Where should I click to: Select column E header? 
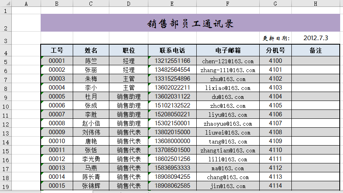click(172, 4)
